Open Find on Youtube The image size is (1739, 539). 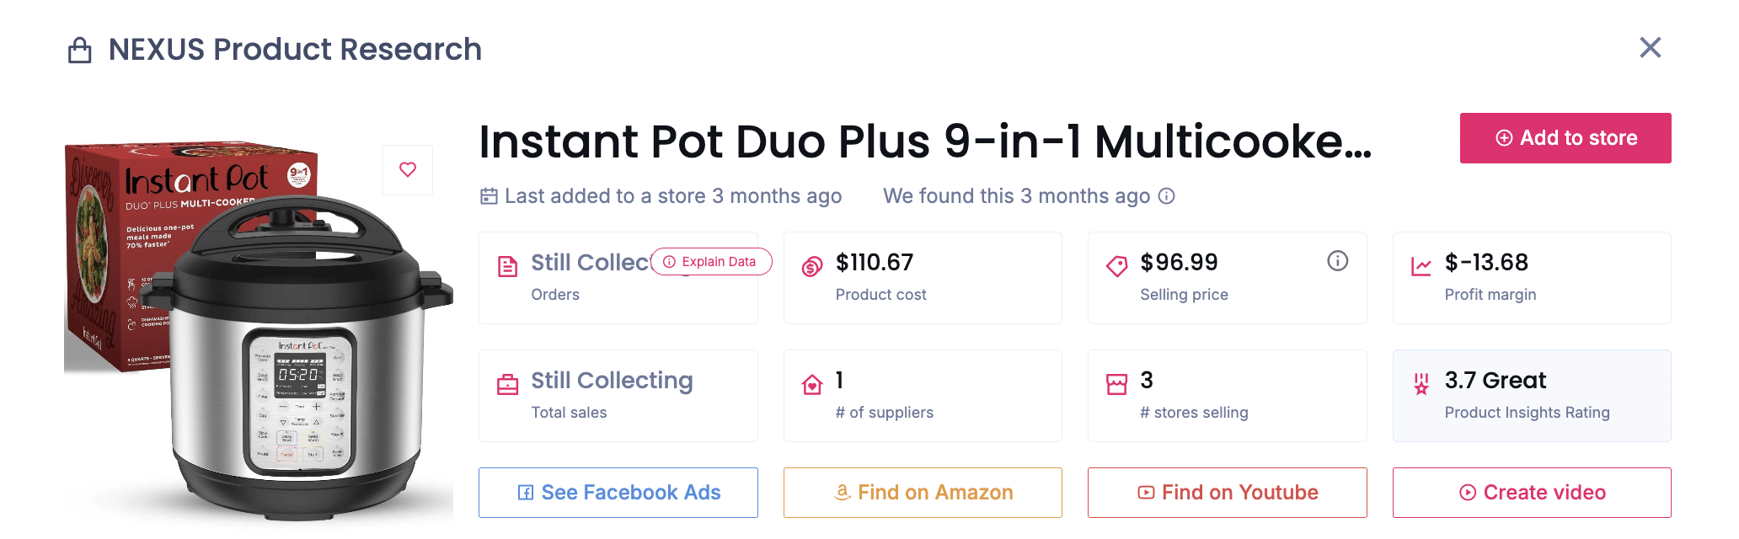pos(1227,493)
